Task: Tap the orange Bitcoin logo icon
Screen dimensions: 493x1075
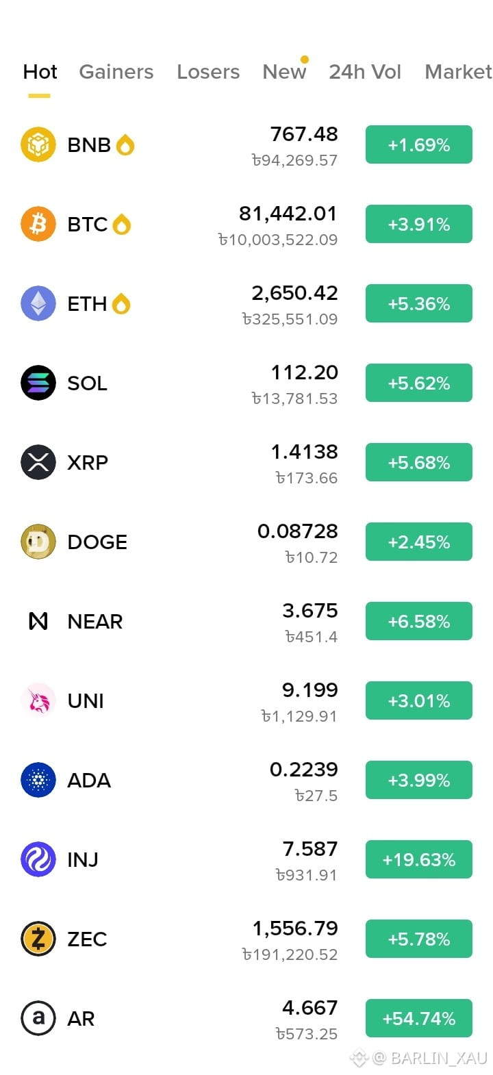Action: (x=38, y=224)
